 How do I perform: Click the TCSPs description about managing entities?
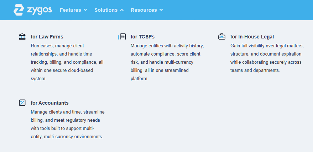[x=167, y=62]
